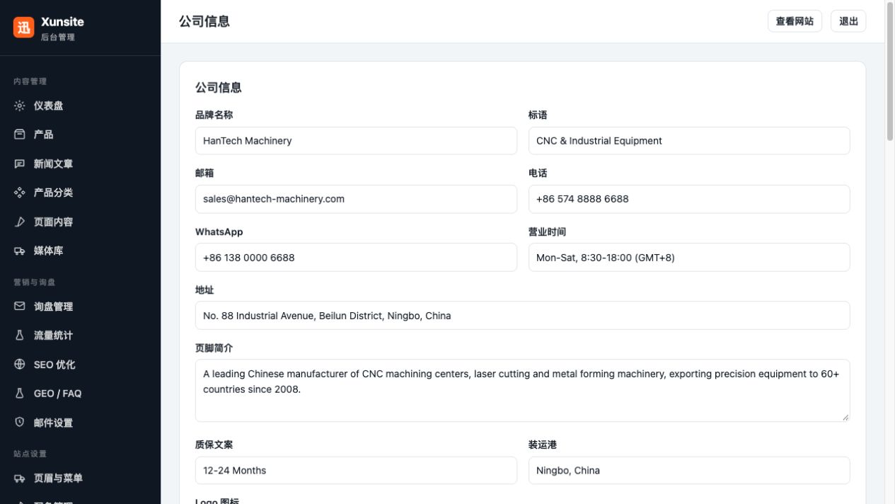Click the 品牌名称 field with HanTech Machinery
This screenshot has height=504, width=895.
[x=356, y=141]
